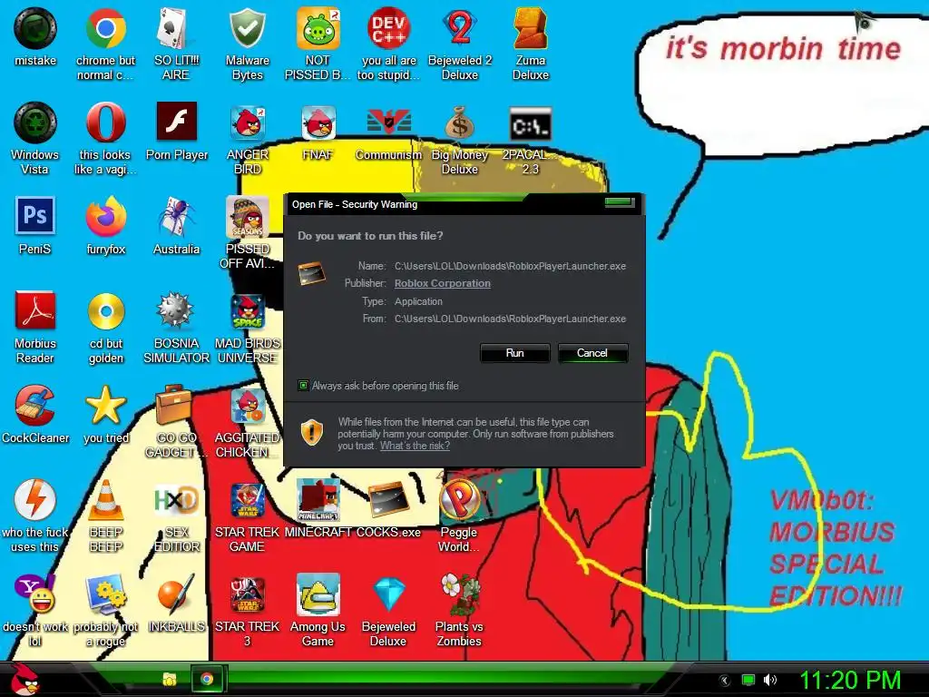Image resolution: width=929 pixels, height=697 pixels.
Task: Open the "SO LIT!!! AIRE" solitaire icon
Action: point(176,28)
